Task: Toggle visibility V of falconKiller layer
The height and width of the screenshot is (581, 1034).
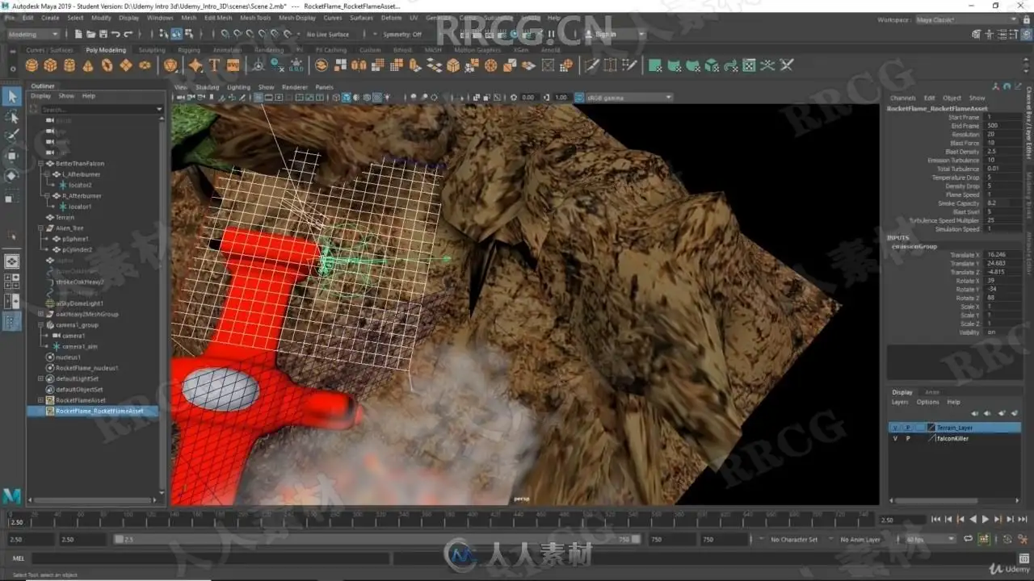Action: 895,438
